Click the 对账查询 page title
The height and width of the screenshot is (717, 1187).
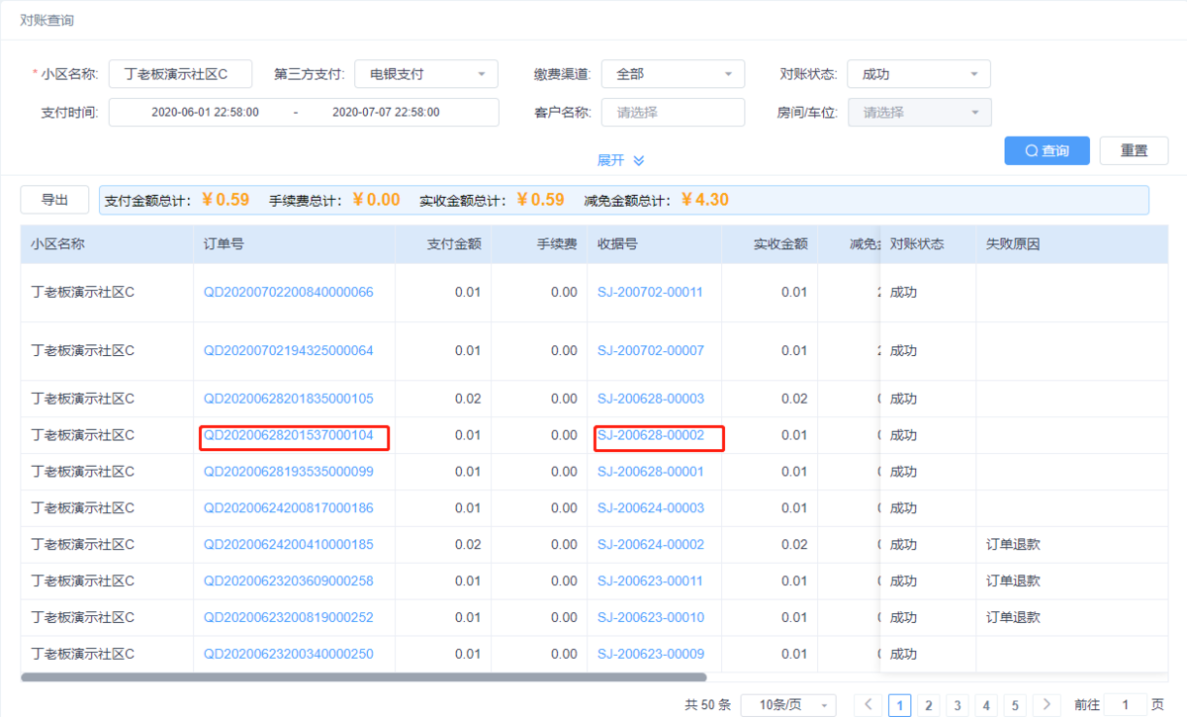[x=46, y=20]
